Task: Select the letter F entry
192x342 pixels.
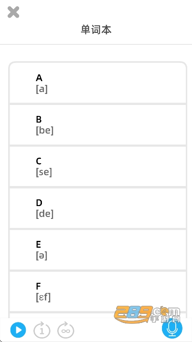Action: (98, 291)
